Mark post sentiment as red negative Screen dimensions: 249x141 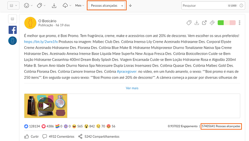(233, 23)
